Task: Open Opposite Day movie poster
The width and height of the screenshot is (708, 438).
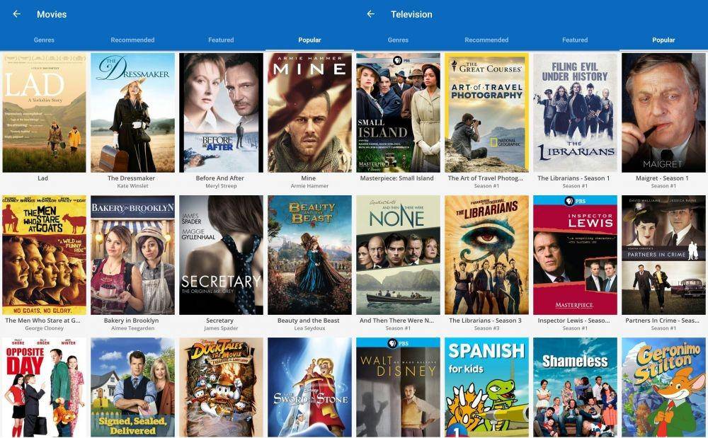Action: [44, 388]
